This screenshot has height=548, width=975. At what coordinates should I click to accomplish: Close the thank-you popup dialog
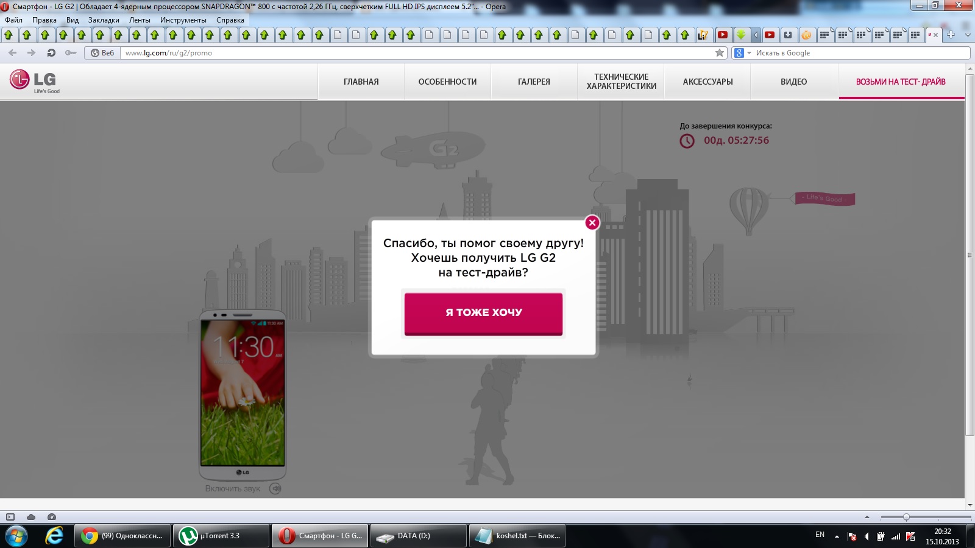592,223
